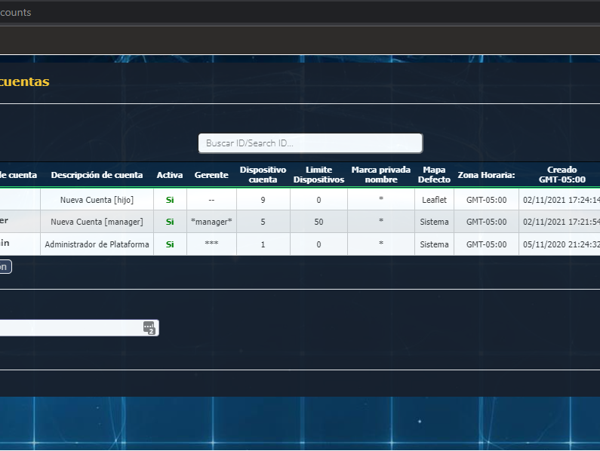Click the partially visible button below the table
This screenshot has height=451, width=600.
pyautogui.click(x=5, y=266)
